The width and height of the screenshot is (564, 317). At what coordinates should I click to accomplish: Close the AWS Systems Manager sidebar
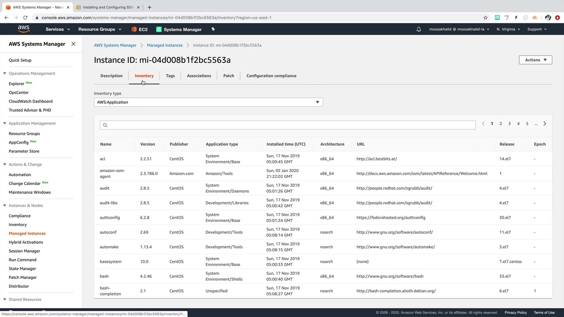click(x=73, y=44)
